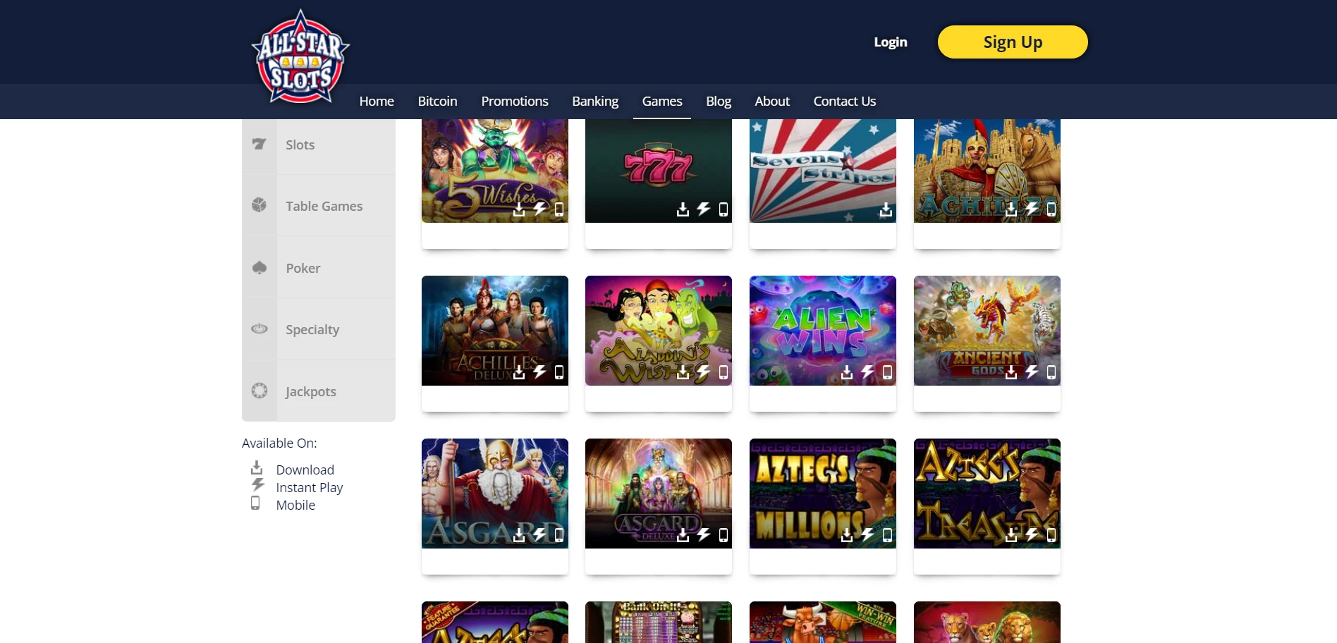Image resolution: width=1337 pixels, height=643 pixels.
Task: Select Specialty category in sidebar
Action: click(319, 329)
